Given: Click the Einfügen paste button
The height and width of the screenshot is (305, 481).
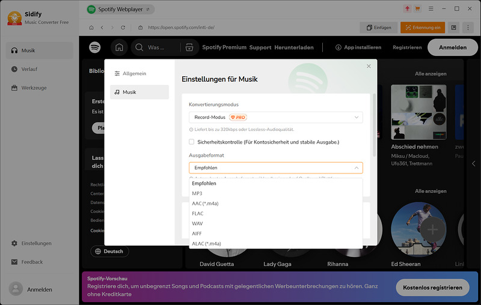Looking at the screenshot, I should [379, 28].
